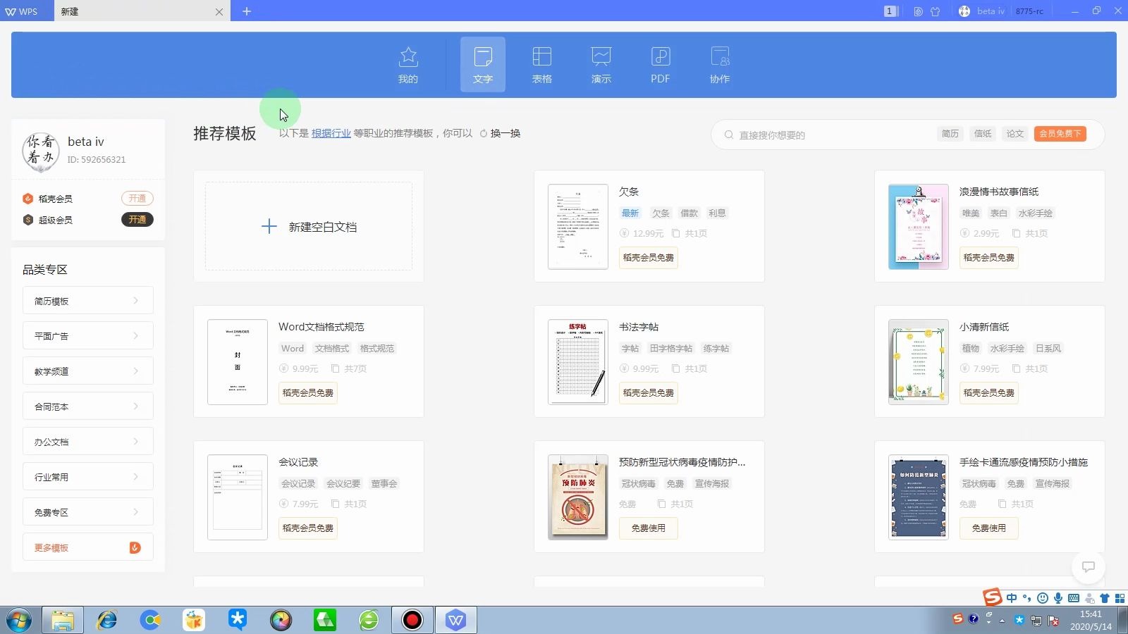Click the 最新 tag on 欠条 card
Viewport: 1128px width, 634px height.
630,213
